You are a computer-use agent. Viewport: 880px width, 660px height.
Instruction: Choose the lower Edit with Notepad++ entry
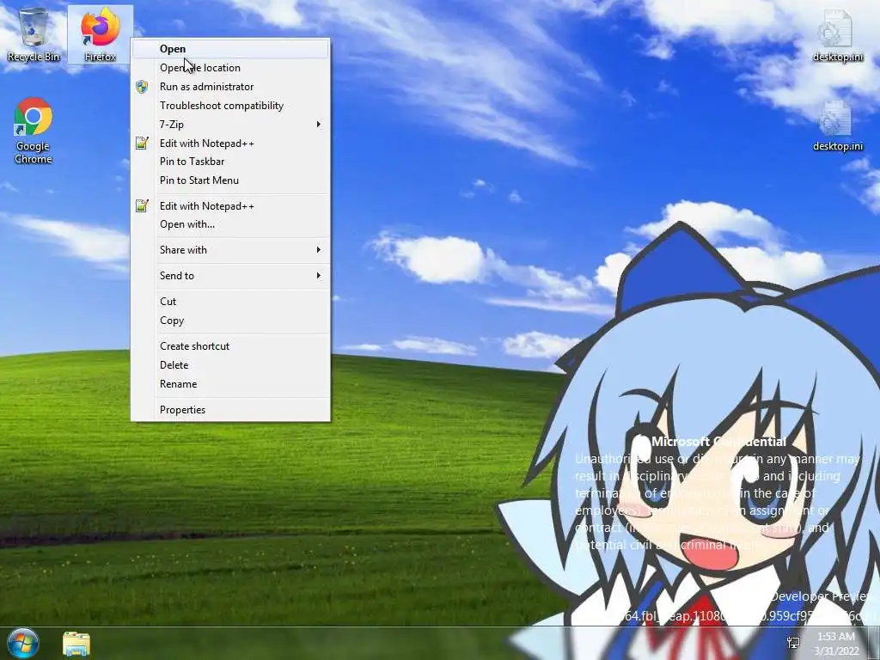(230, 206)
